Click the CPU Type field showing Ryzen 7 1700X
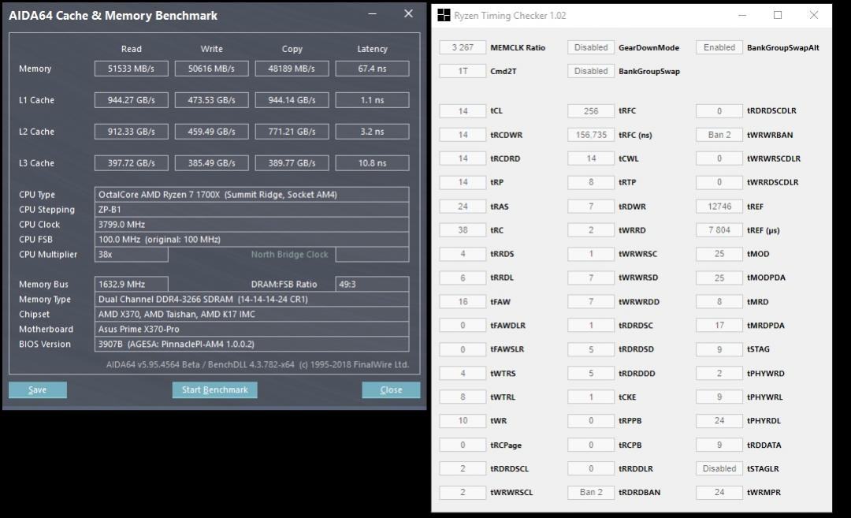851x518 pixels. (252, 195)
